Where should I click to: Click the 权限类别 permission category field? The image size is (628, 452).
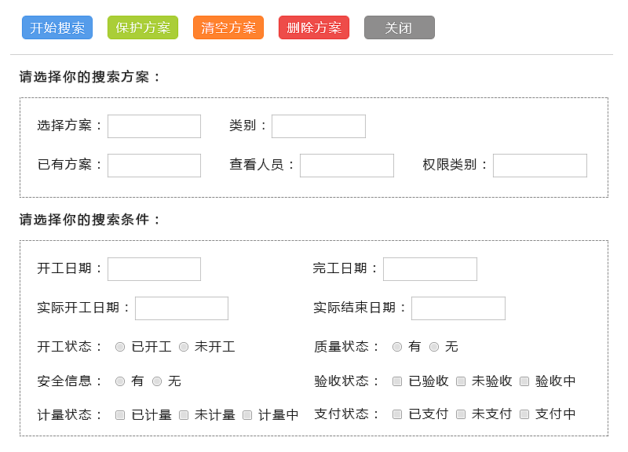(539, 165)
